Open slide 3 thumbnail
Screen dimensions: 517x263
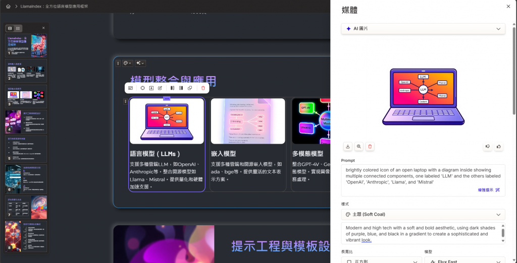[x=26, y=96]
